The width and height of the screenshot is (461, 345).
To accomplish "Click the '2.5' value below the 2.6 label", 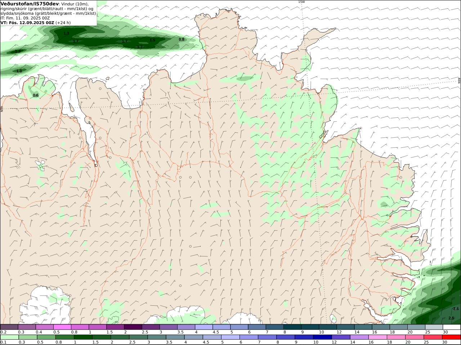I will pos(451,318).
